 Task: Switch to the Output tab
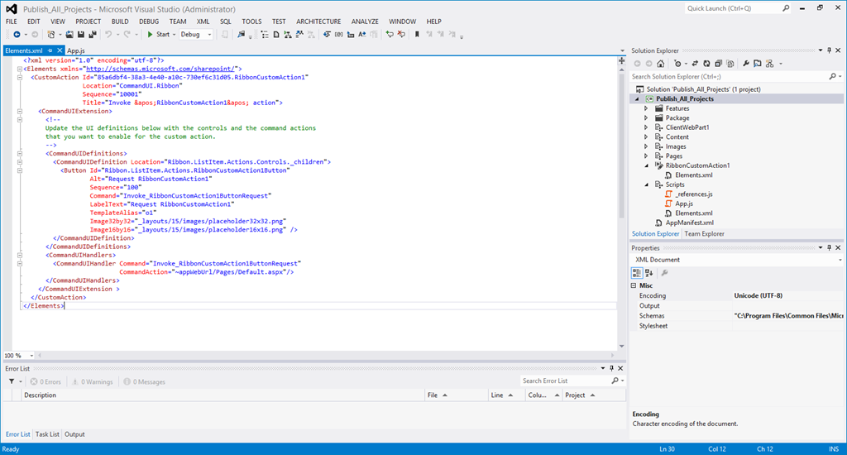click(74, 434)
